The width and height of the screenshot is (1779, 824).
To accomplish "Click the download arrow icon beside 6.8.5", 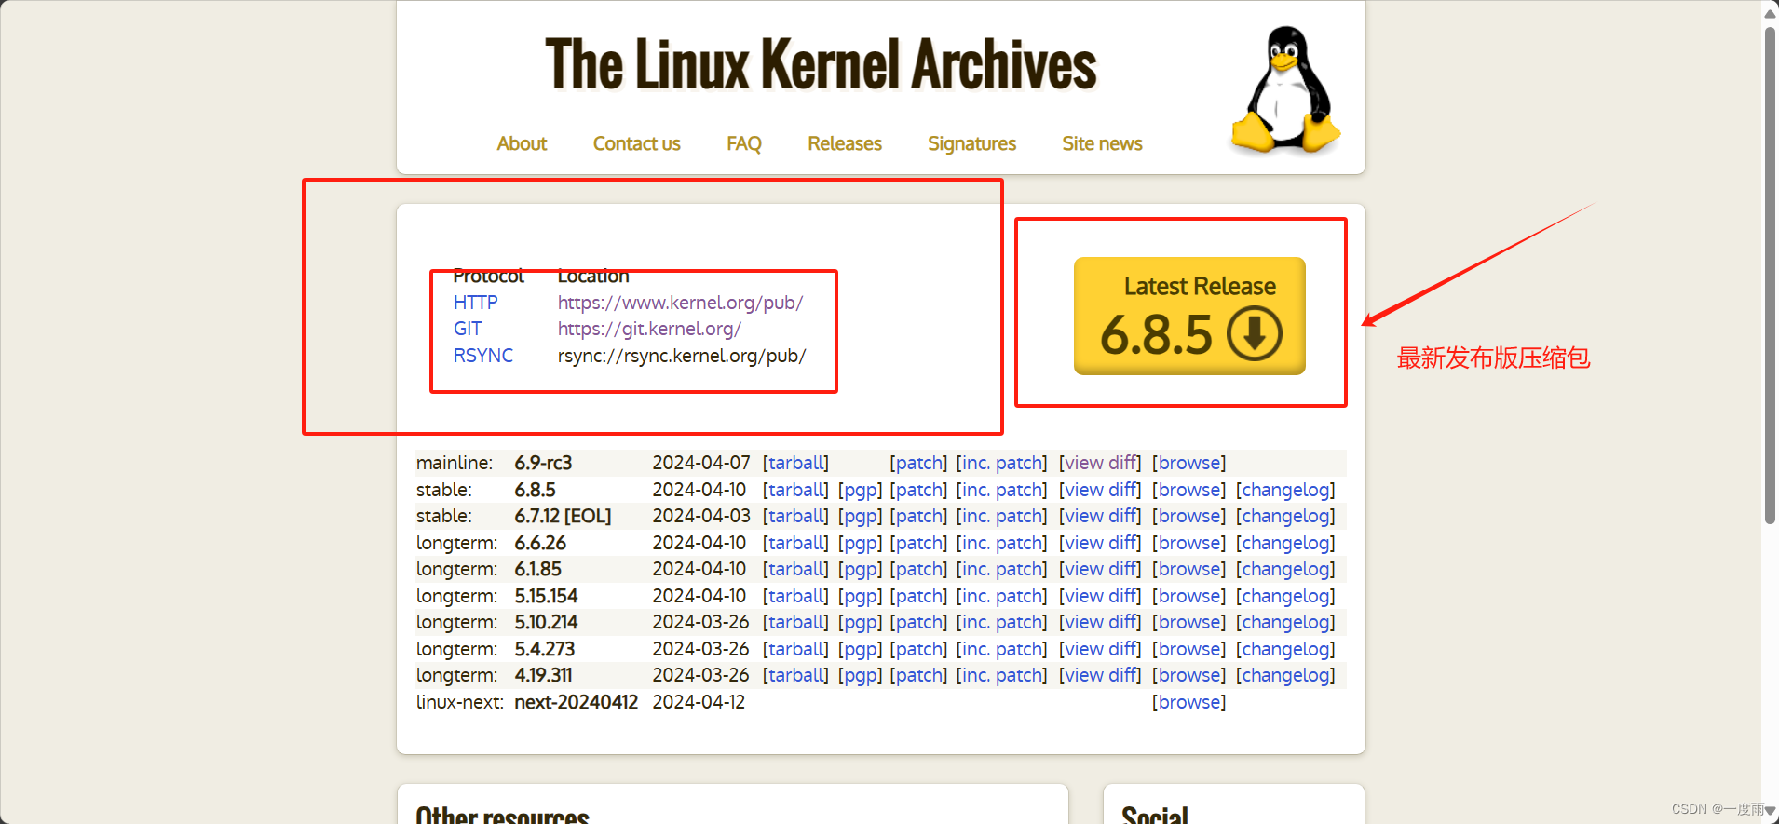I will coord(1255,333).
